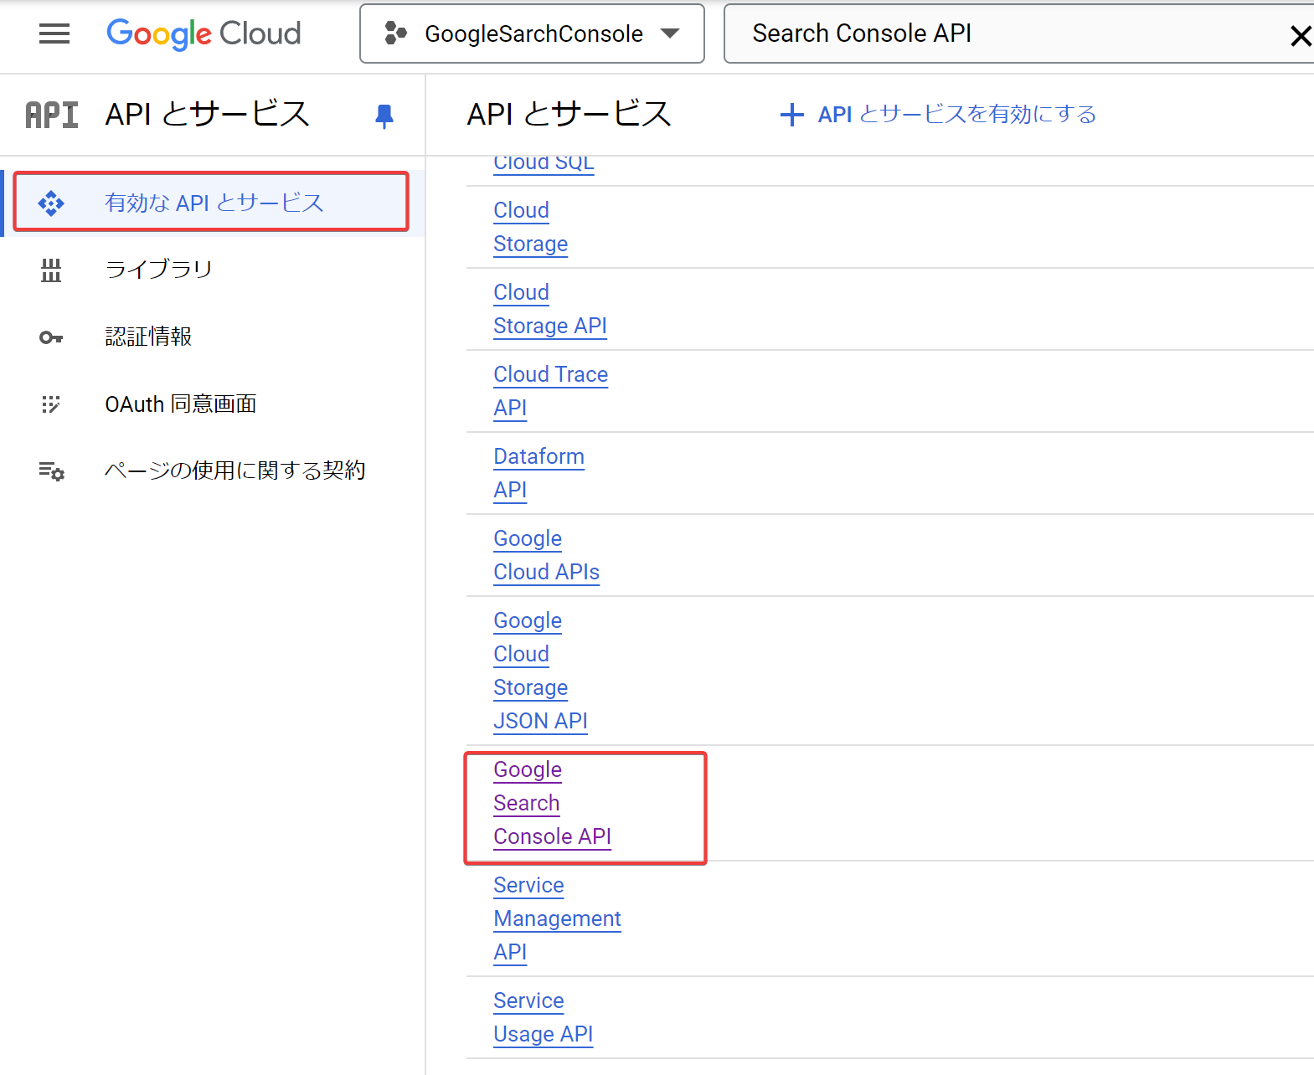1314x1075 pixels.
Task: Open Google Cloud Storage JSON API link
Action: 540,671
